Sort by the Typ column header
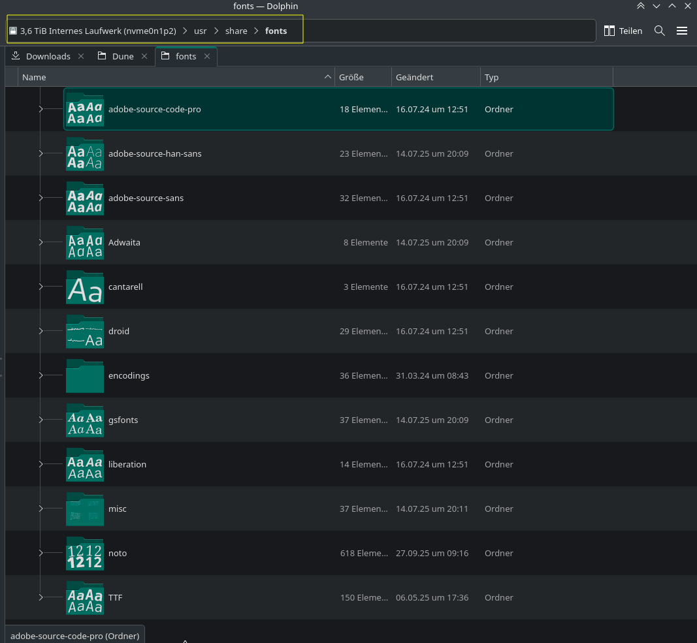697x643 pixels. [546, 77]
